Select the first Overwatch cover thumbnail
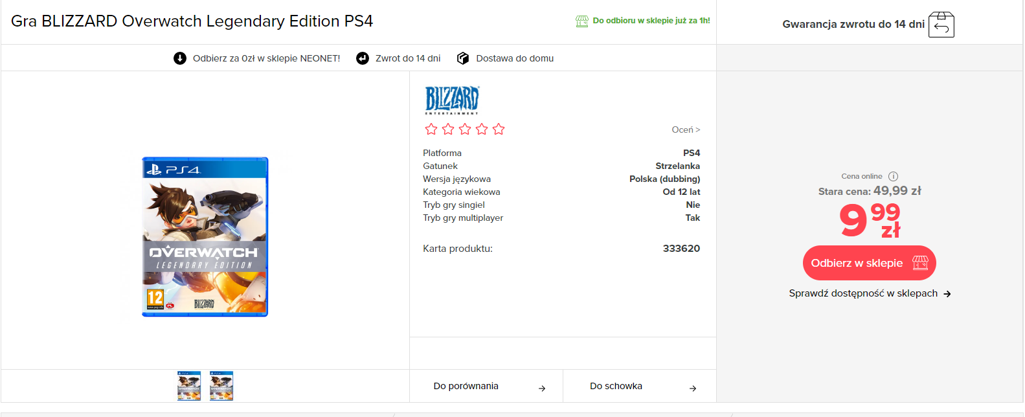Screen dimensions: 1025x417 [189, 386]
